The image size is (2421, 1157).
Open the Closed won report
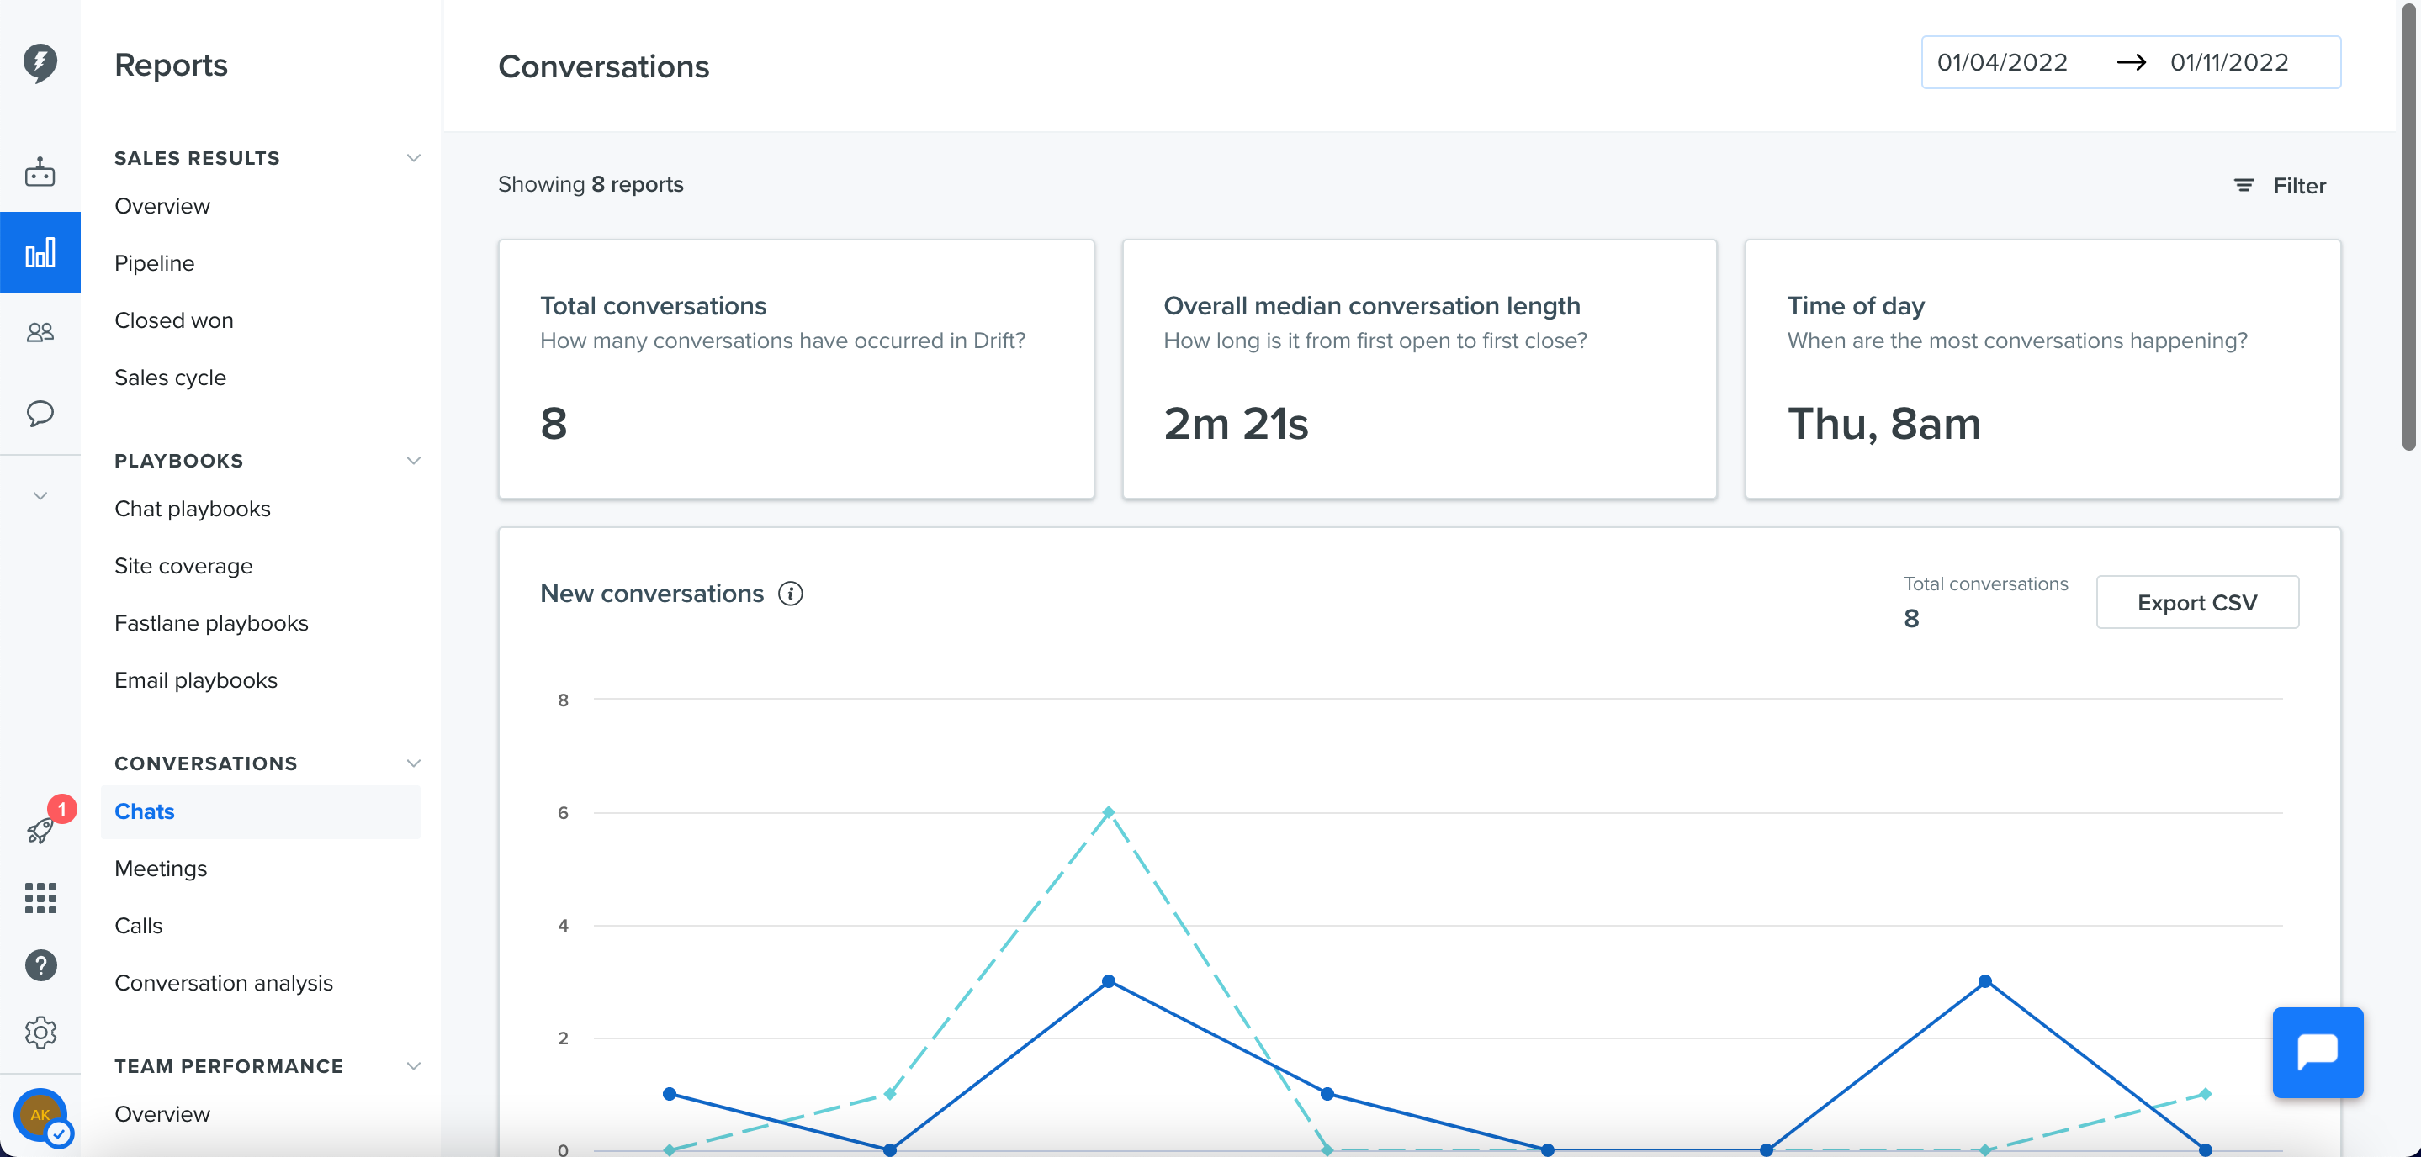point(174,320)
